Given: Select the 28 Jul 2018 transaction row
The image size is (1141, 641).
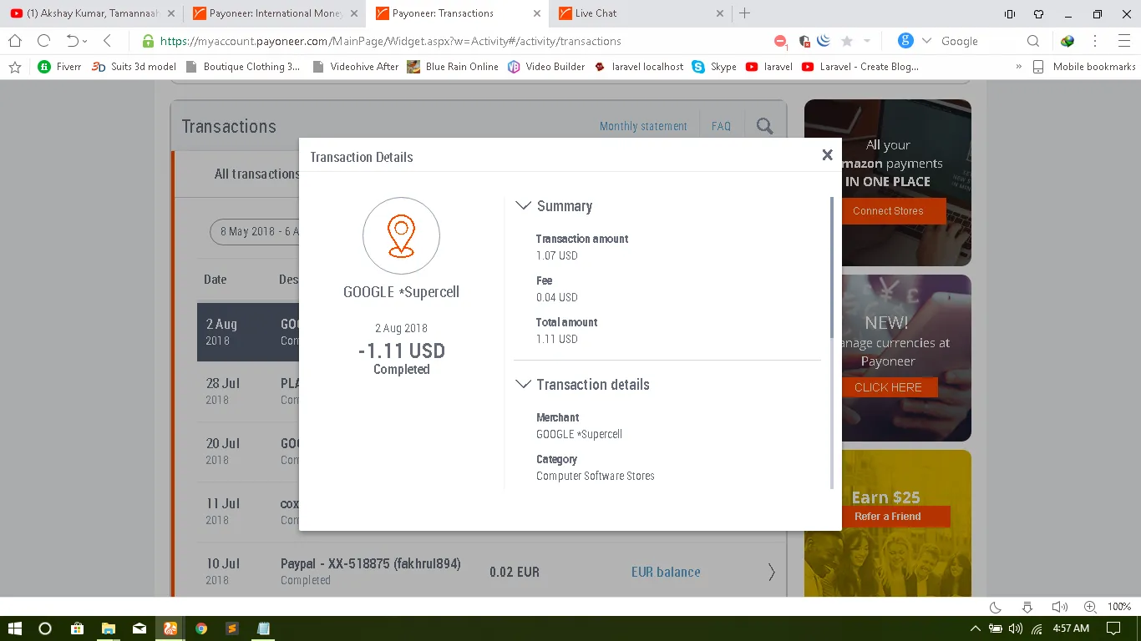Looking at the screenshot, I should 248,391.
